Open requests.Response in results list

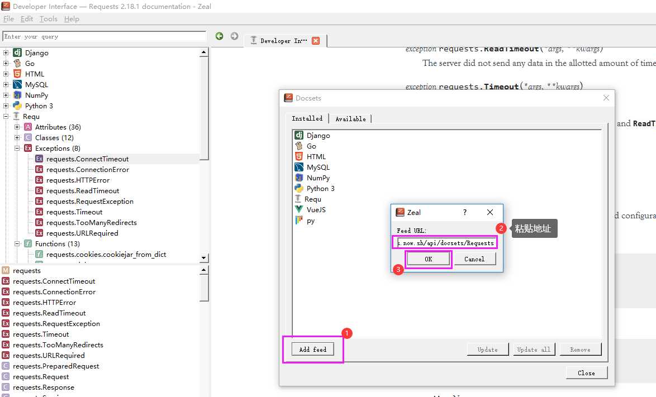(x=43, y=388)
